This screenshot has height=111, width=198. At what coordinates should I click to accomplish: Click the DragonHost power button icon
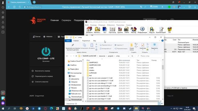(x=46, y=51)
